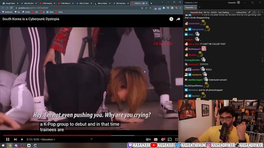Add a Chatterino split with plus

pos(262,12)
